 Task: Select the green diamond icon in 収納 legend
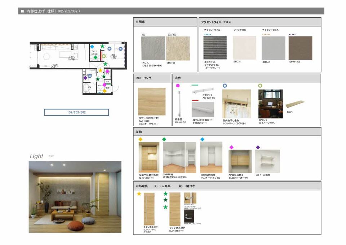[x=164, y=139]
